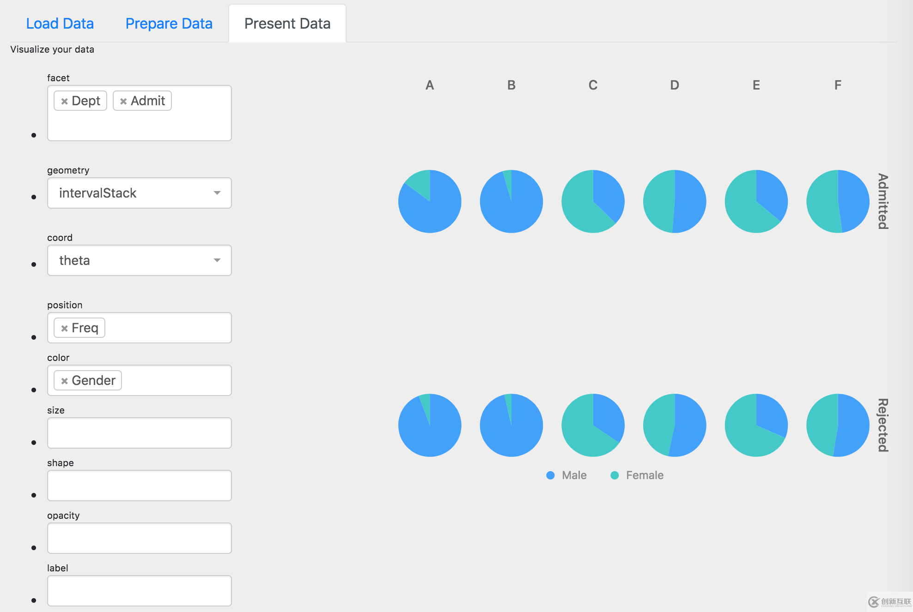Click the Admitted pie chart for Dept C
The height and width of the screenshot is (612, 913).
coord(593,202)
